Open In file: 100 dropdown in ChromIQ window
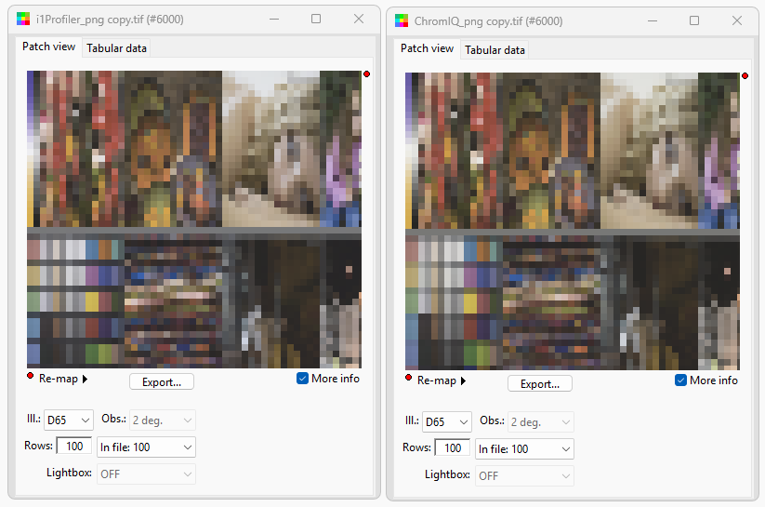This screenshot has height=507, width=765. pos(524,449)
